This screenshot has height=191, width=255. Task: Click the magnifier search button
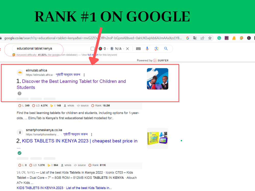point(166,49)
